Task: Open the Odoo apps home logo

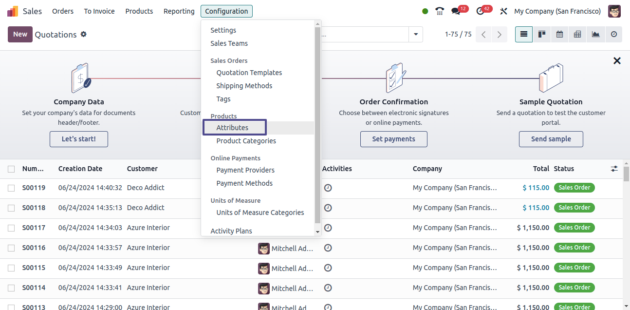Action: [x=13, y=11]
